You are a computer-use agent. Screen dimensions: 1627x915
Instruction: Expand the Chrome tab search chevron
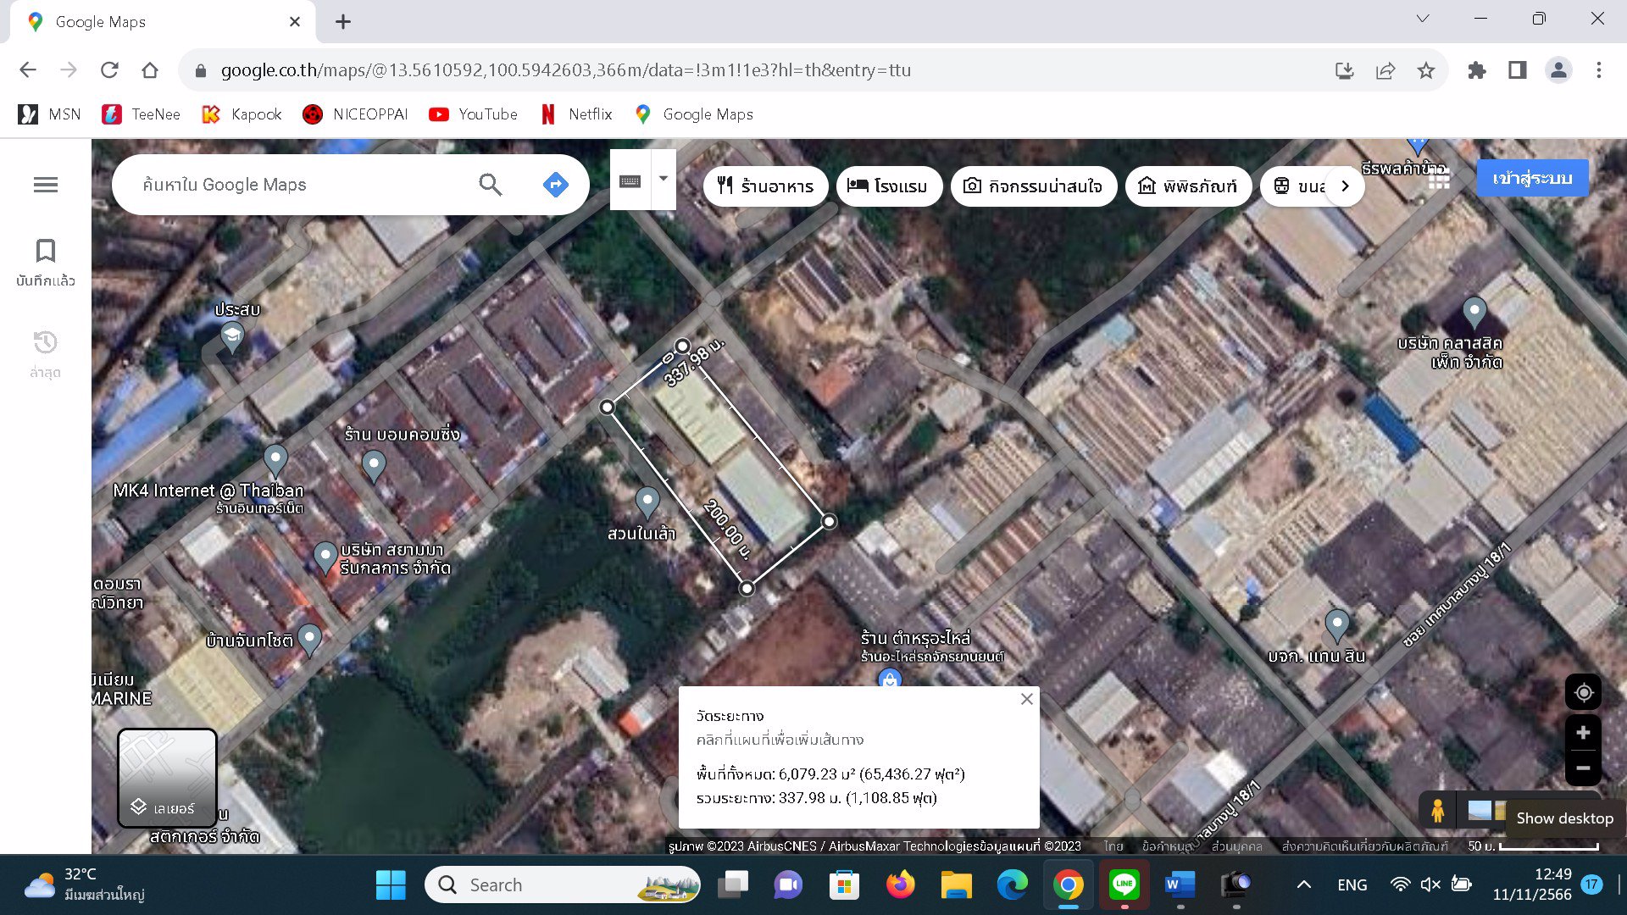1423,19
